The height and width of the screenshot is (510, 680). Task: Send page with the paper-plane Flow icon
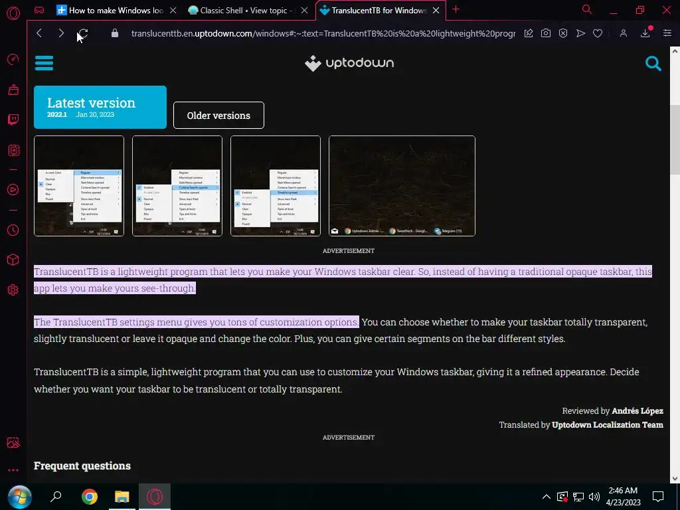click(x=580, y=33)
